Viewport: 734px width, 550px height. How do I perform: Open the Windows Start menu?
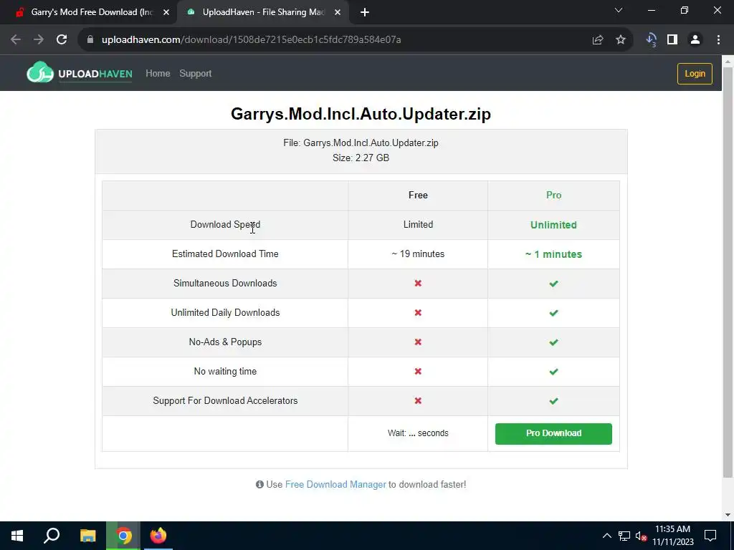[x=17, y=536]
